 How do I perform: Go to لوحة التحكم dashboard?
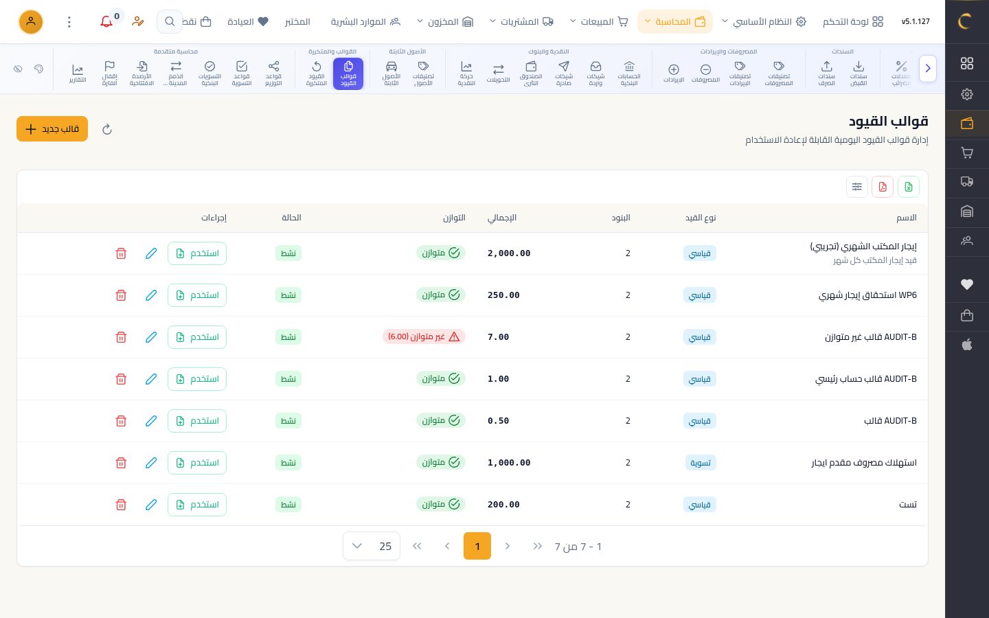point(853,22)
